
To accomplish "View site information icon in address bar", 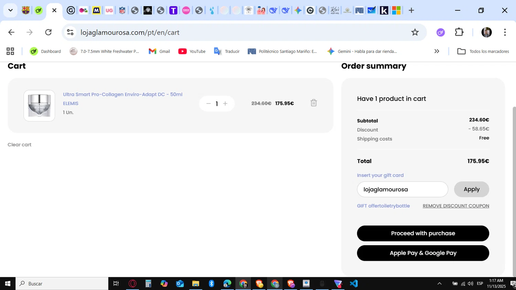I will [70, 32].
